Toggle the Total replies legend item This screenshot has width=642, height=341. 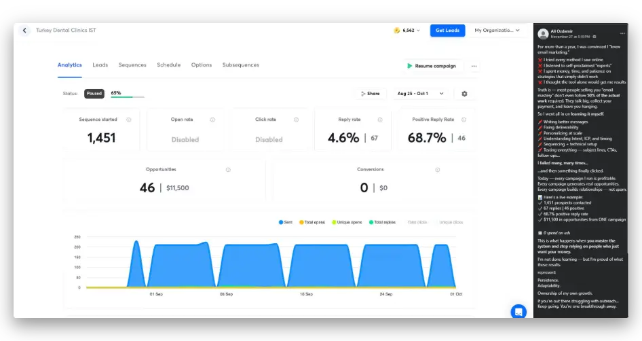pos(382,222)
